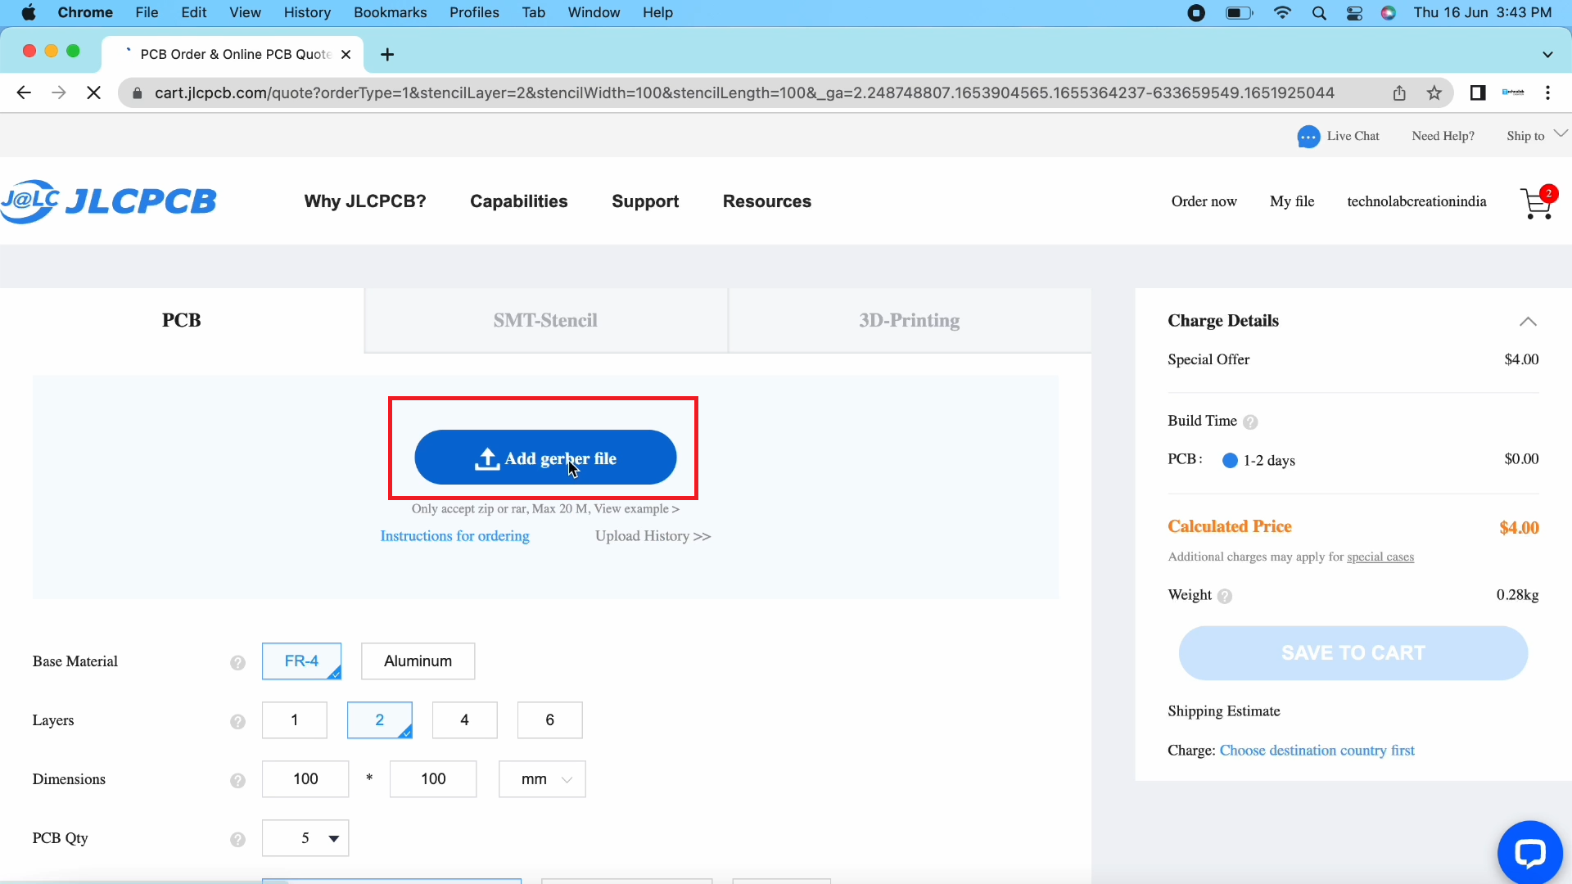Open the mm dimension unit dropdown

click(x=542, y=779)
